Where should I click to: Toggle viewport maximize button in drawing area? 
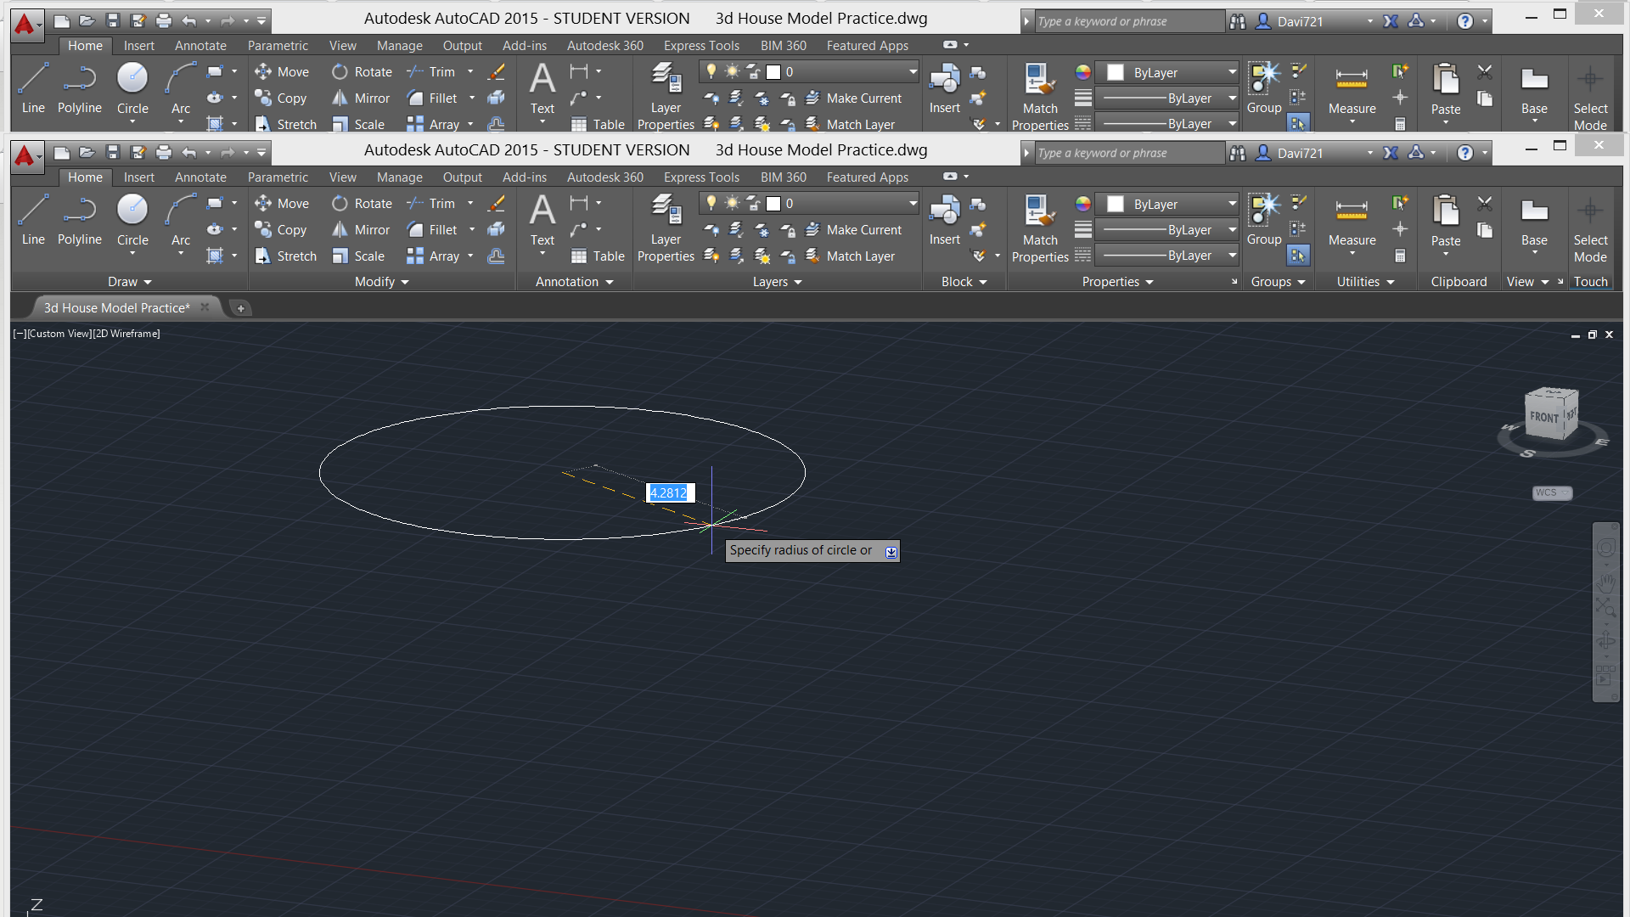click(1592, 335)
